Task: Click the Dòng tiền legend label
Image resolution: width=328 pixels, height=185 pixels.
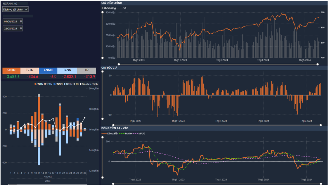Action: click(x=112, y=133)
